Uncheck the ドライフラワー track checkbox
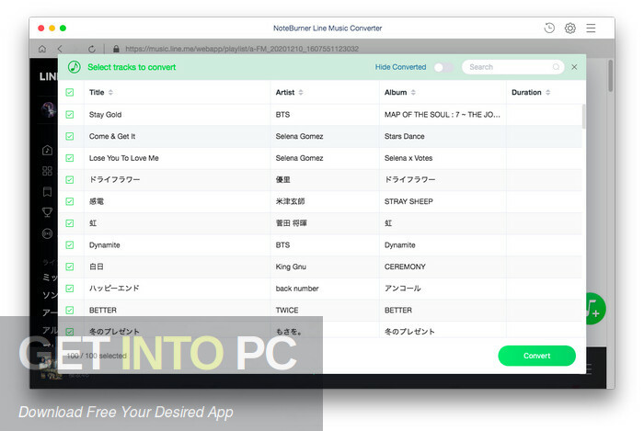 (x=70, y=179)
